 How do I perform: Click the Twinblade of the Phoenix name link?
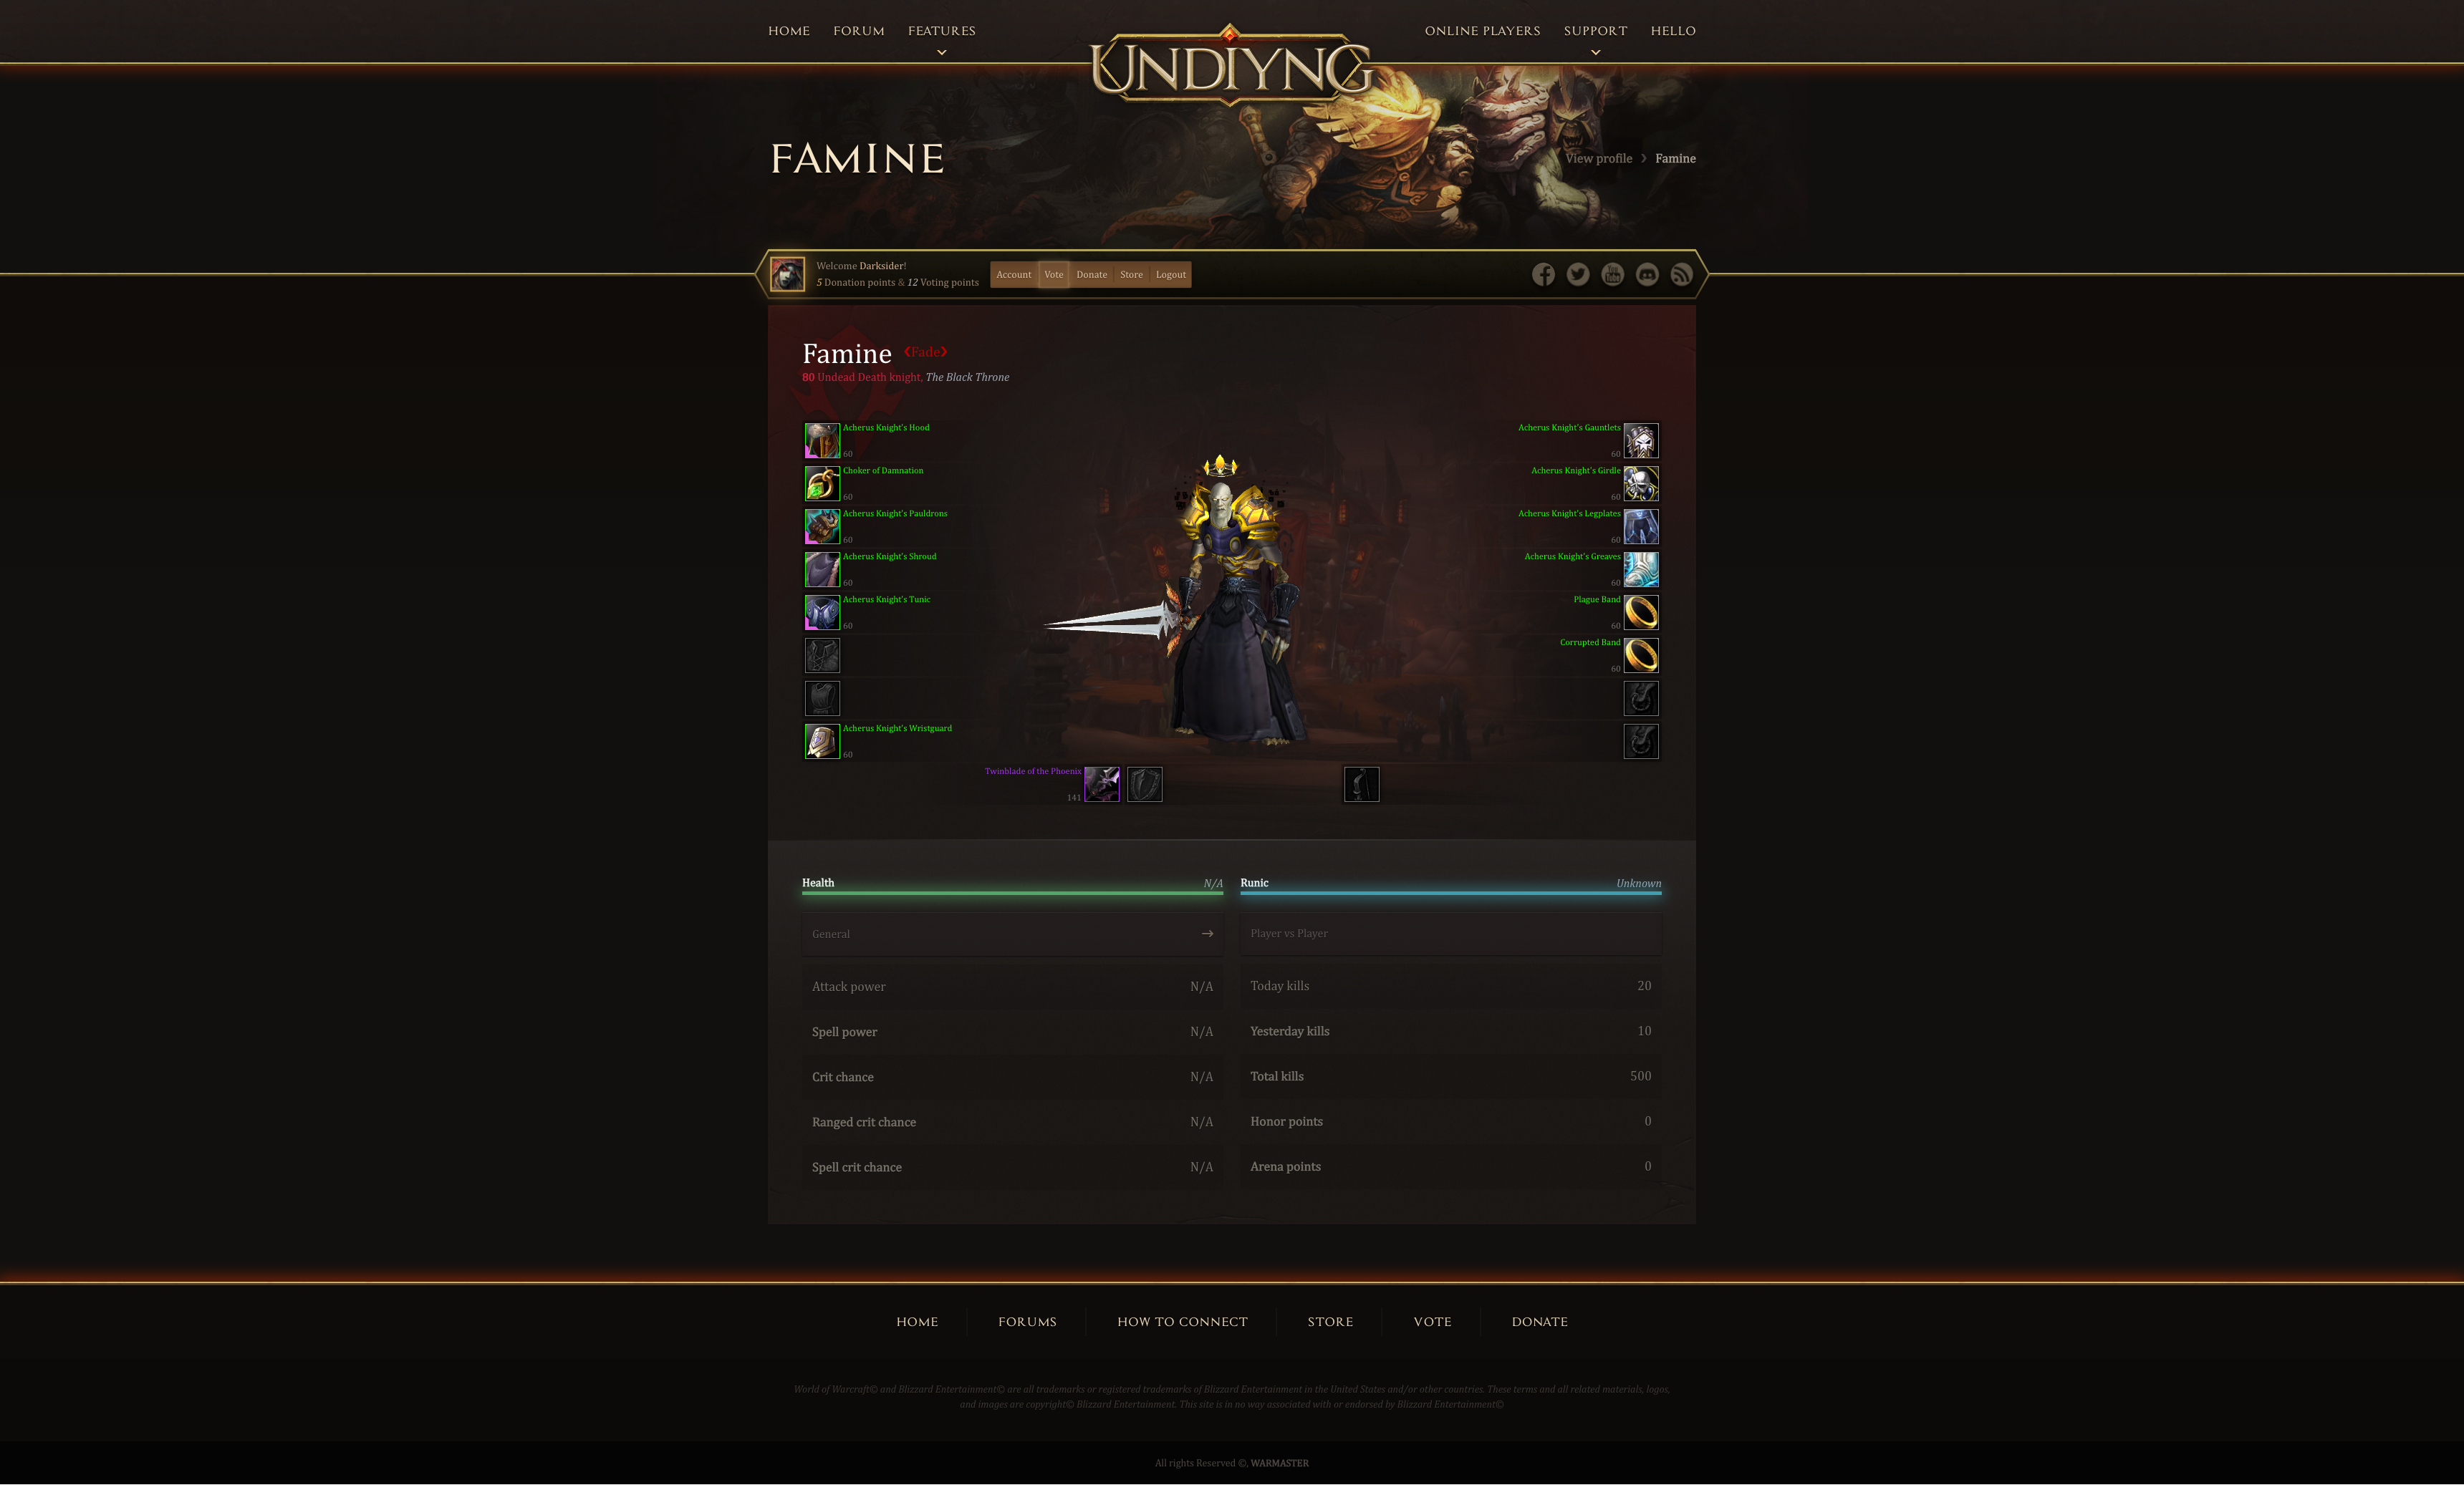[1033, 771]
